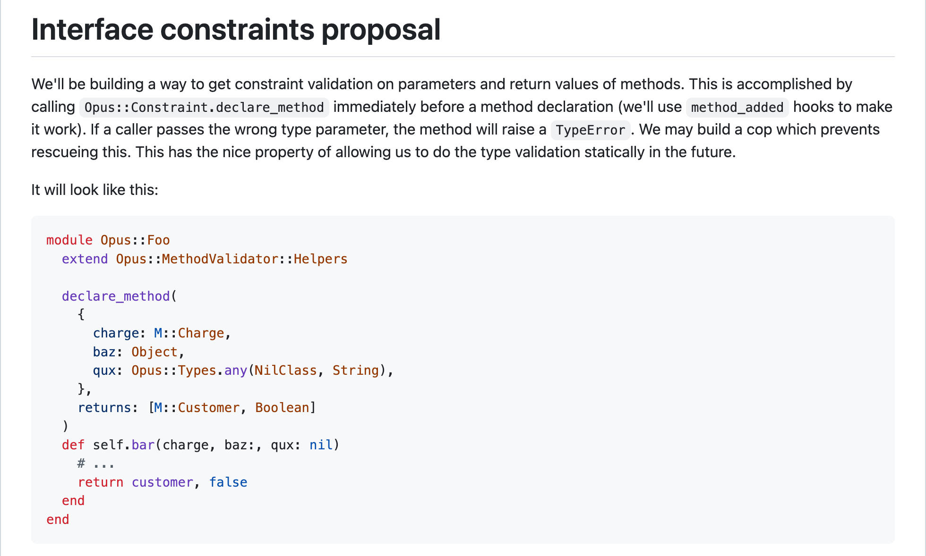Click the "module" keyword in the code block
Screen dimensions: 926x556
69,240
